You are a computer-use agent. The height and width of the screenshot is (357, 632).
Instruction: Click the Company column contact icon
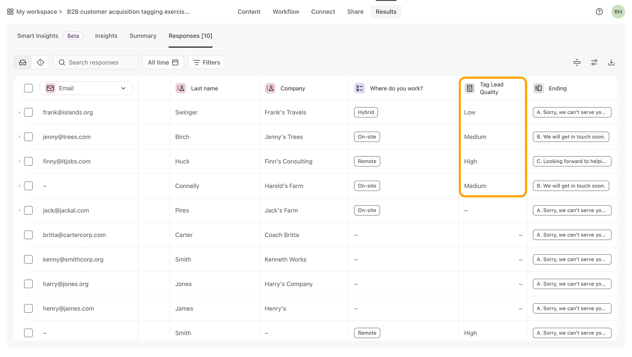(x=270, y=88)
